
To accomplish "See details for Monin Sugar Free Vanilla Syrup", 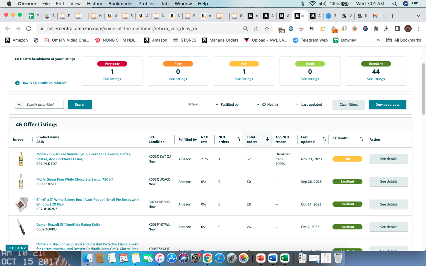I will point(389,159).
